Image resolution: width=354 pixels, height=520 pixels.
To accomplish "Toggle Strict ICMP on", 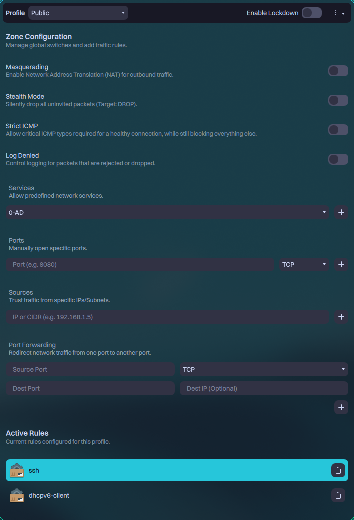I will point(338,130).
